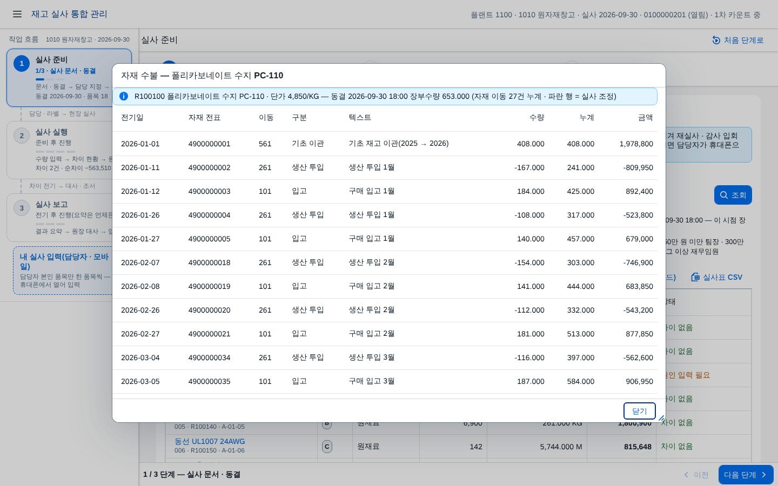Viewport: 778px width, 486px height.
Task: Select the 기초 재고 이관(2025 → 2026) text
Action: click(399, 144)
